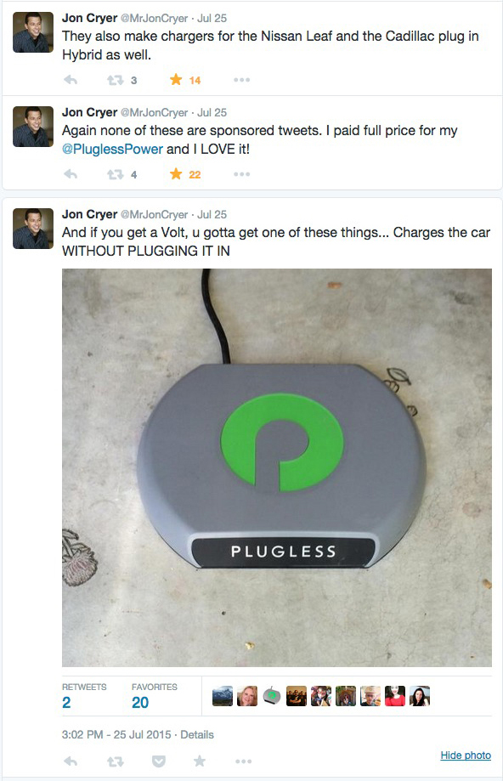
Task: Retweet the Volt charger photo tweet
Action: coord(116,761)
